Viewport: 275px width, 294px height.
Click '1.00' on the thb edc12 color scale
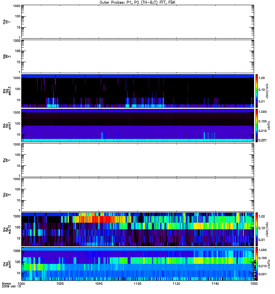tap(262, 78)
